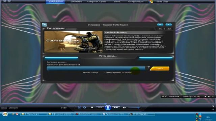The width and height of the screenshot is (216, 121).
Task: Open the Библиотека tab
Action: point(76,2)
